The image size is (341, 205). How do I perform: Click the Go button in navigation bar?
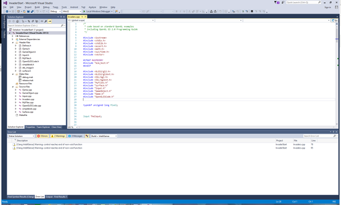pyautogui.click(x=334, y=20)
